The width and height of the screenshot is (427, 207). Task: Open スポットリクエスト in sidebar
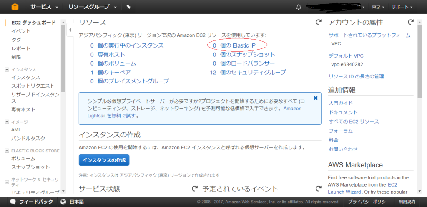click(33, 86)
